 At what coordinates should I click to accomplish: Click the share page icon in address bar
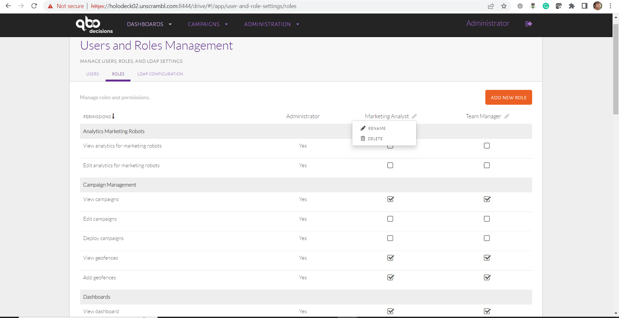click(x=491, y=6)
